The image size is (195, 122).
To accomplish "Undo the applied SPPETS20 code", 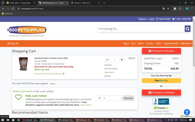I will pos(52,84).
